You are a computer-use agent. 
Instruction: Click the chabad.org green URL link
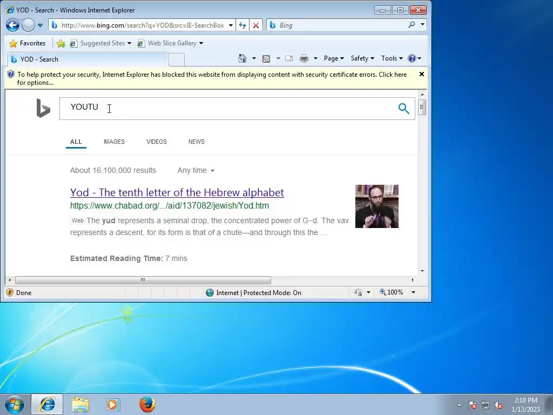(169, 205)
